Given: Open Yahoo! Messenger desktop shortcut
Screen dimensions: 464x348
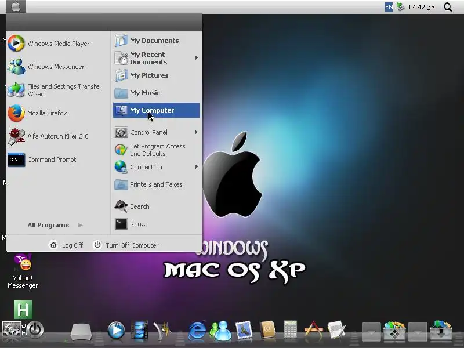Looking at the screenshot, I should [x=23, y=271].
